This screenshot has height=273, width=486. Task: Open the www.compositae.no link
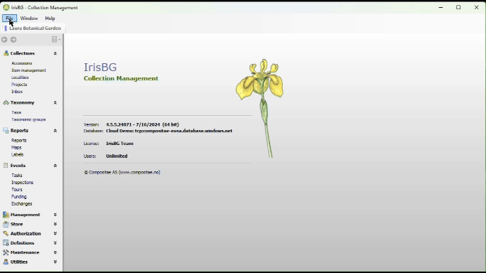tap(139, 173)
